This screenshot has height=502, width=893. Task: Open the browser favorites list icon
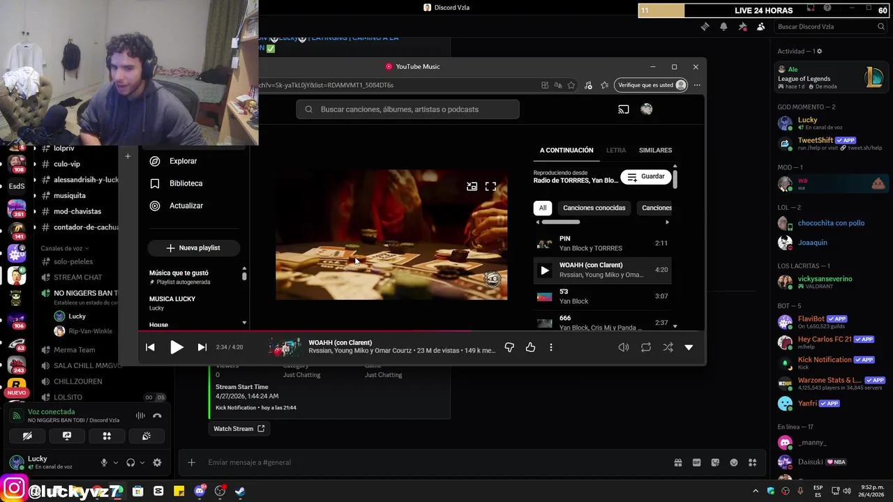tap(604, 85)
